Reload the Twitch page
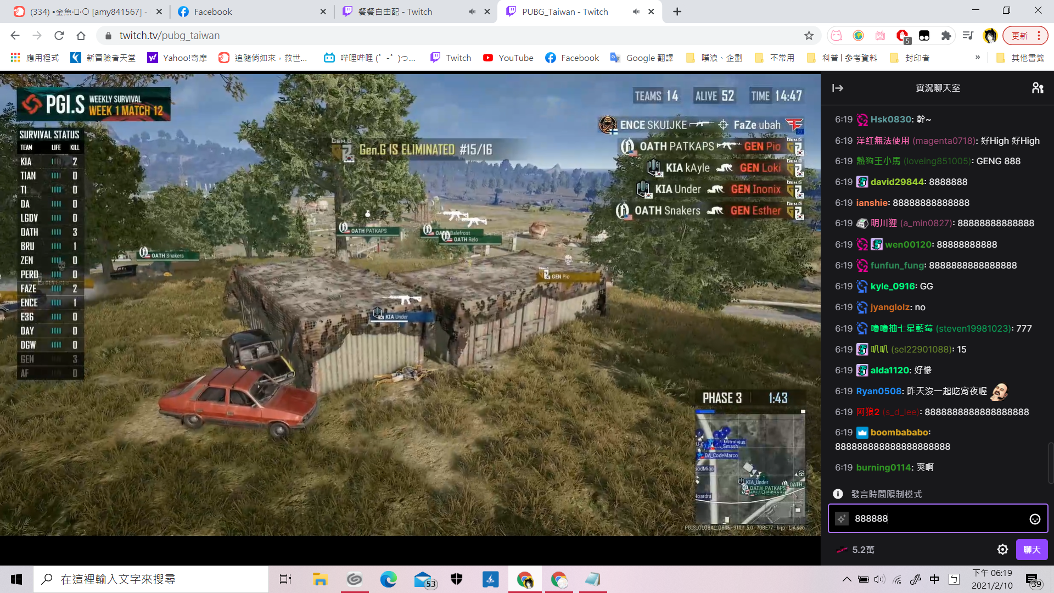The width and height of the screenshot is (1054, 593). click(x=59, y=36)
